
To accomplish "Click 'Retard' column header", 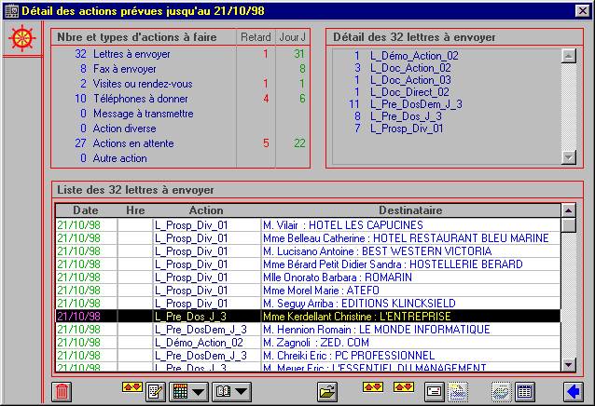I will tap(256, 37).
